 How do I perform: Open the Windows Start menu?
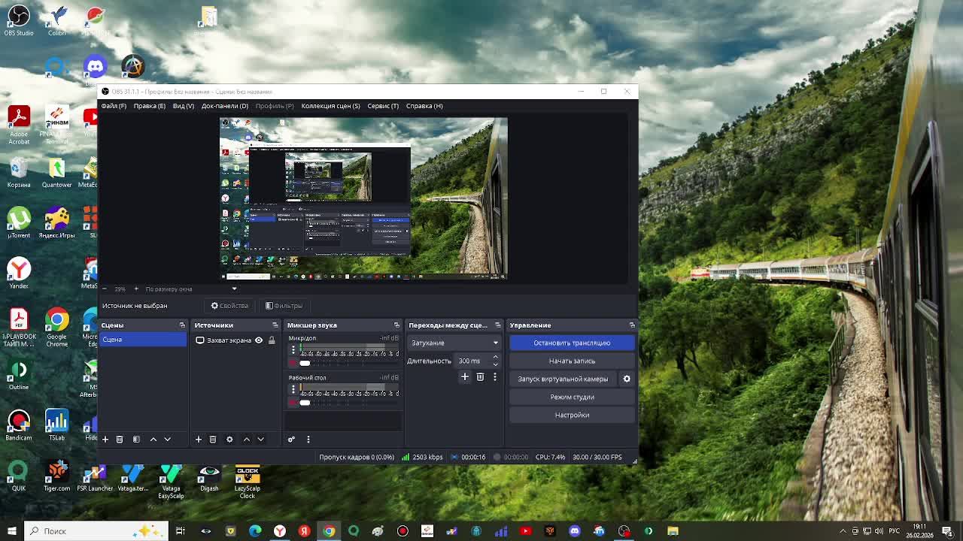pos(11,531)
